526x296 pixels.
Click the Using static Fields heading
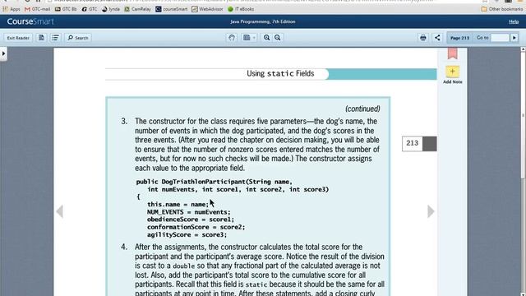click(x=280, y=73)
